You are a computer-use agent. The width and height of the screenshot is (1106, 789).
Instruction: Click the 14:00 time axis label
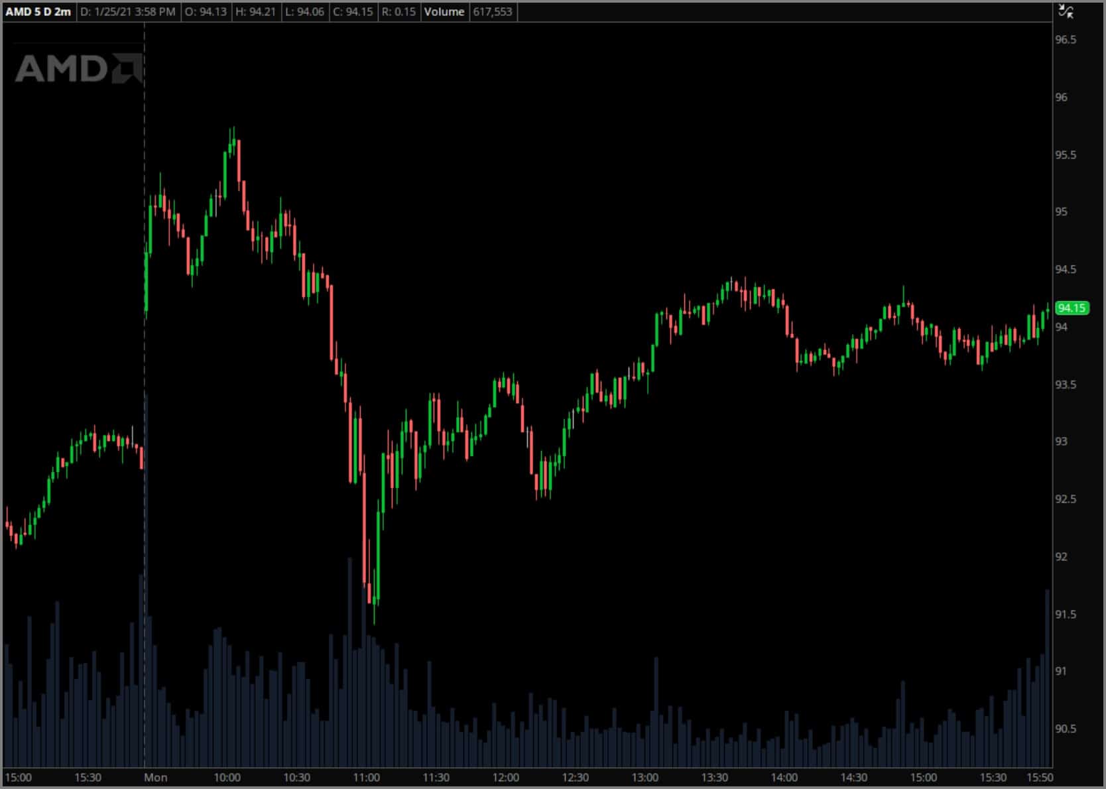tap(784, 777)
